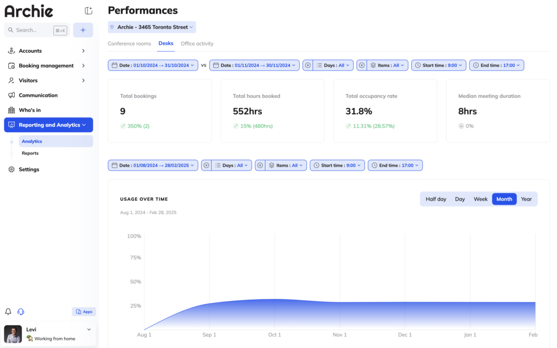Clear the Items : All filter
This screenshot has width=557, height=348.
[x=361, y=65]
